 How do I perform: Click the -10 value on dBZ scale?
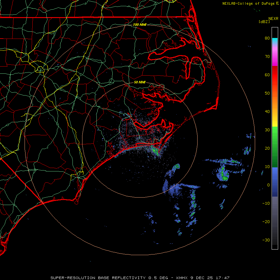(x=266, y=203)
